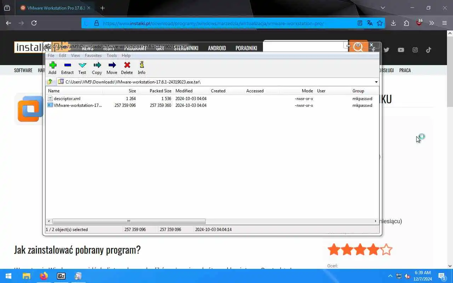Open the instalki Instagram link
This screenshot has width=453, height=283.
[415, 50]
